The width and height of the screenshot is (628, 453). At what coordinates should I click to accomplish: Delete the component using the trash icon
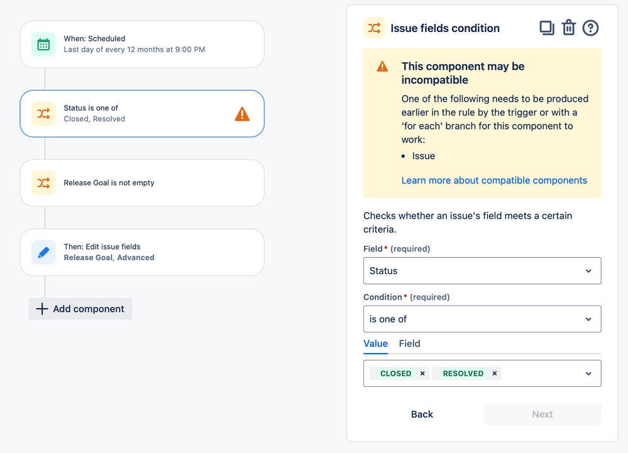[568, 28]
